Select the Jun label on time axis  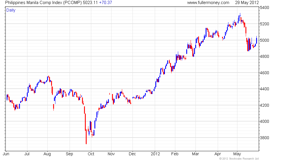6,154
